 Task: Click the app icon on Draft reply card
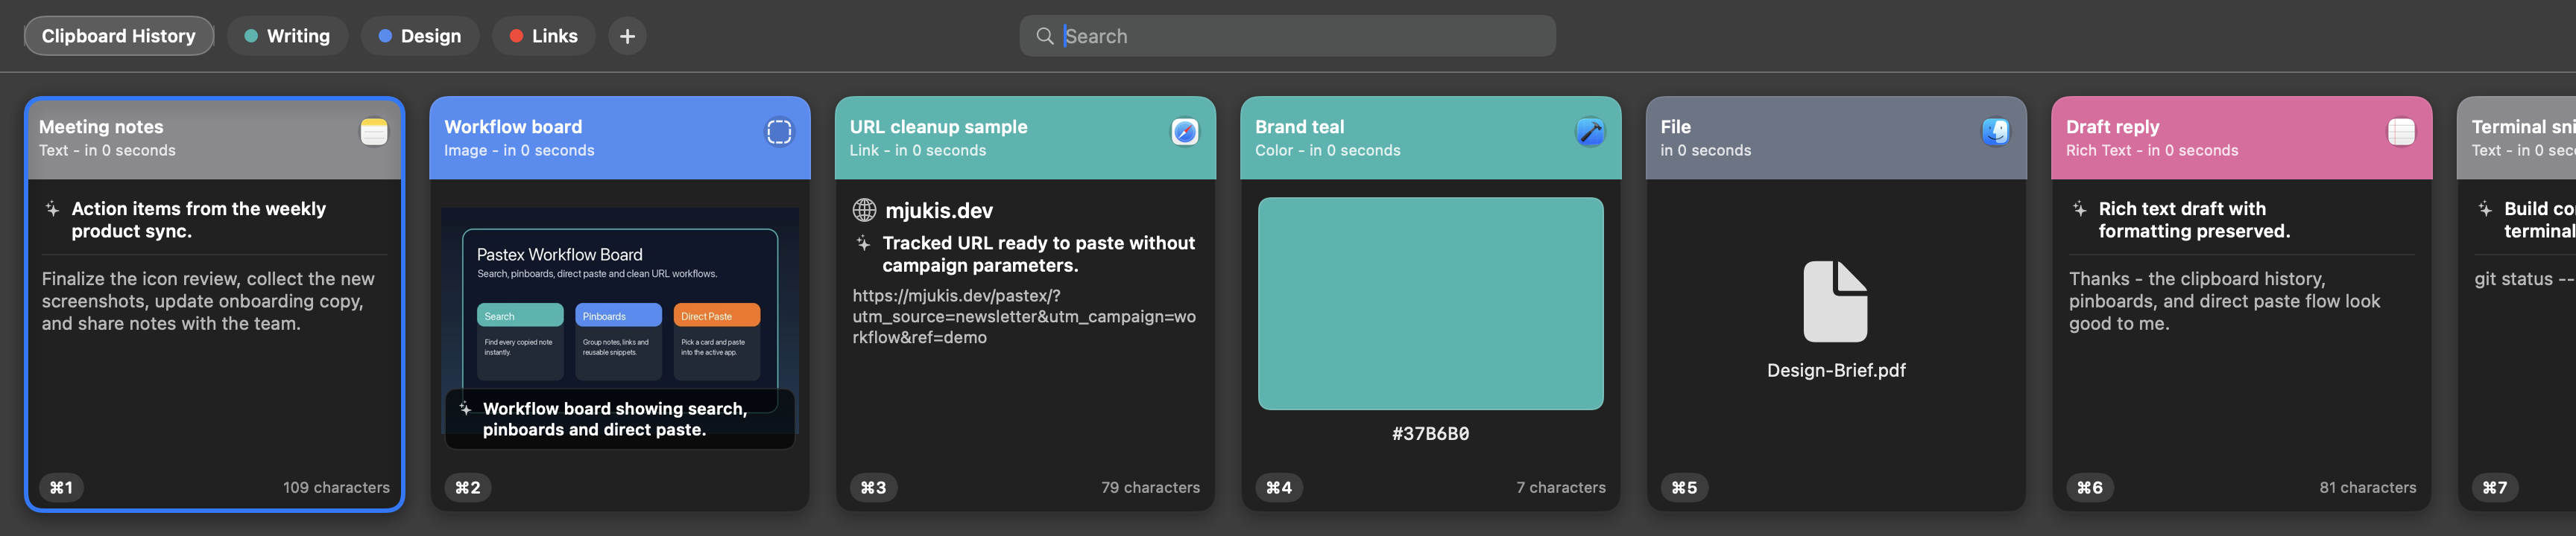2401,132
